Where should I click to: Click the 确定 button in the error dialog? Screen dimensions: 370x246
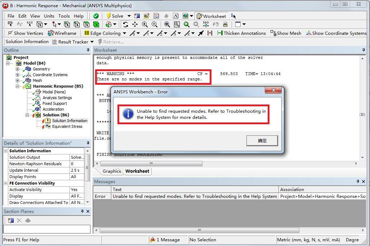[x=262, y=141]
